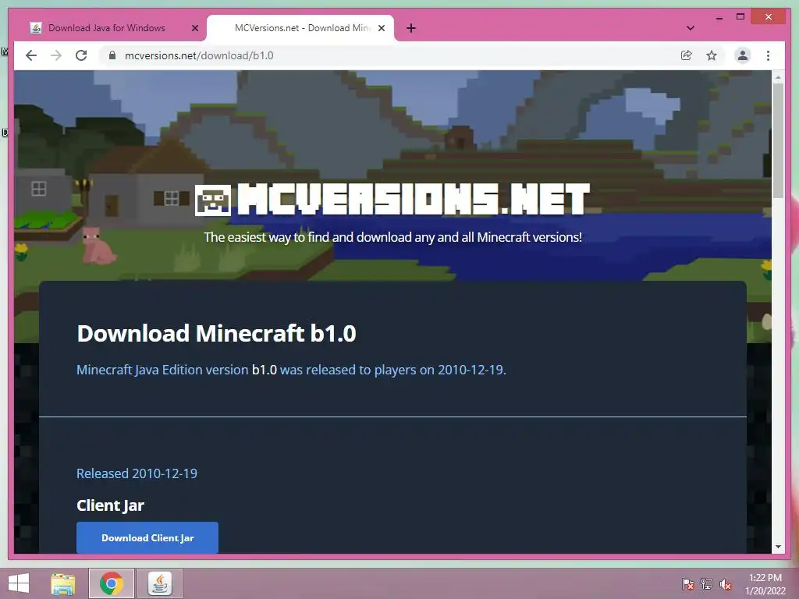Click the vertical scrollbar thumb
The width and height of the screenshot is (799, 599).
pyautogui.click(x=778, y=140)
